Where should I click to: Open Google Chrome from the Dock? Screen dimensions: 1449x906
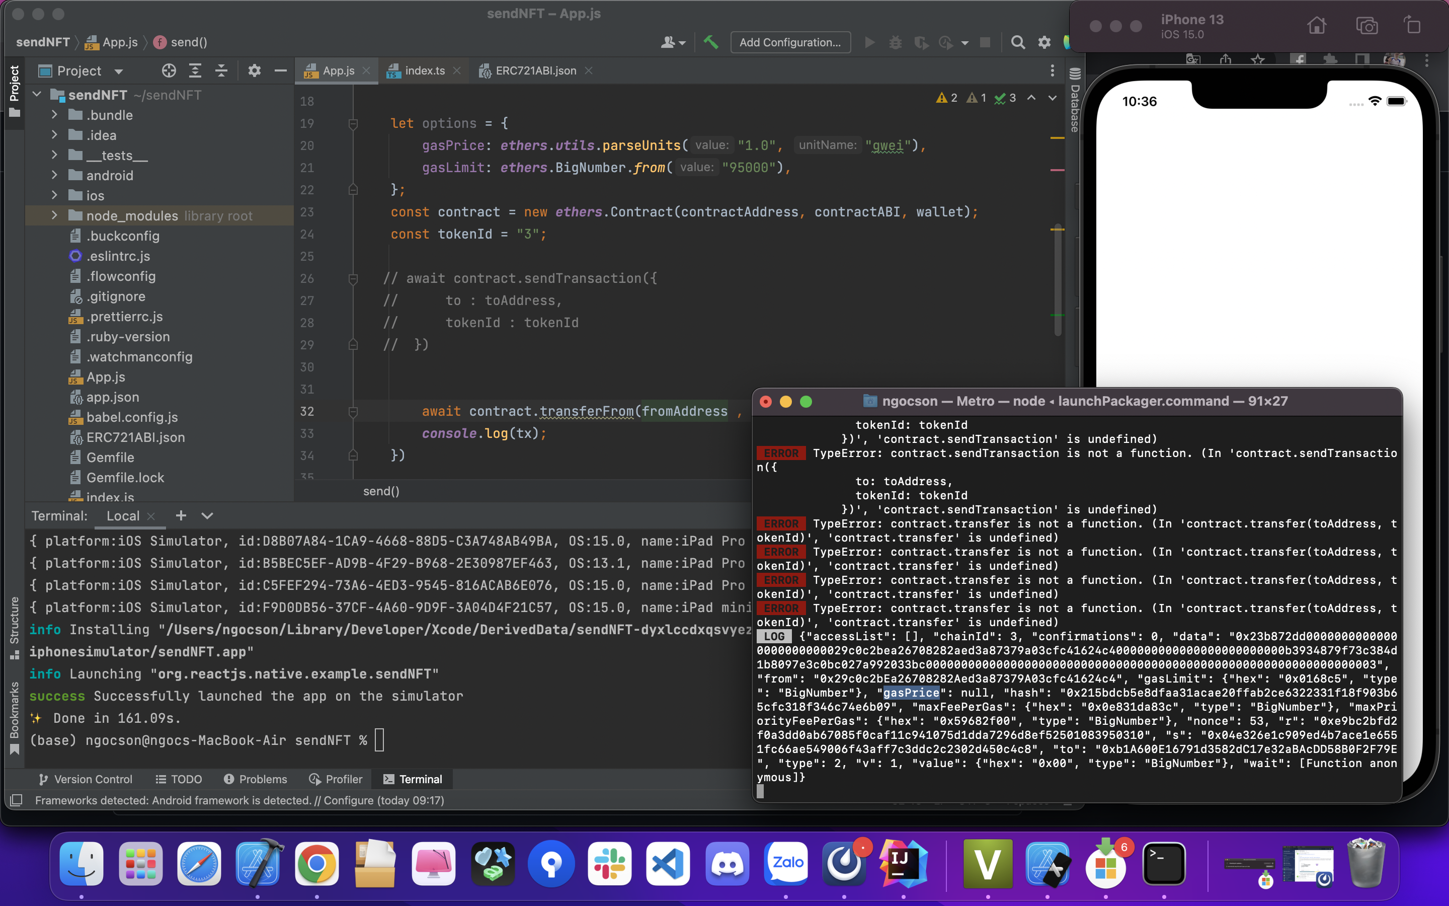pyautogui.click(x=317, y=863)
